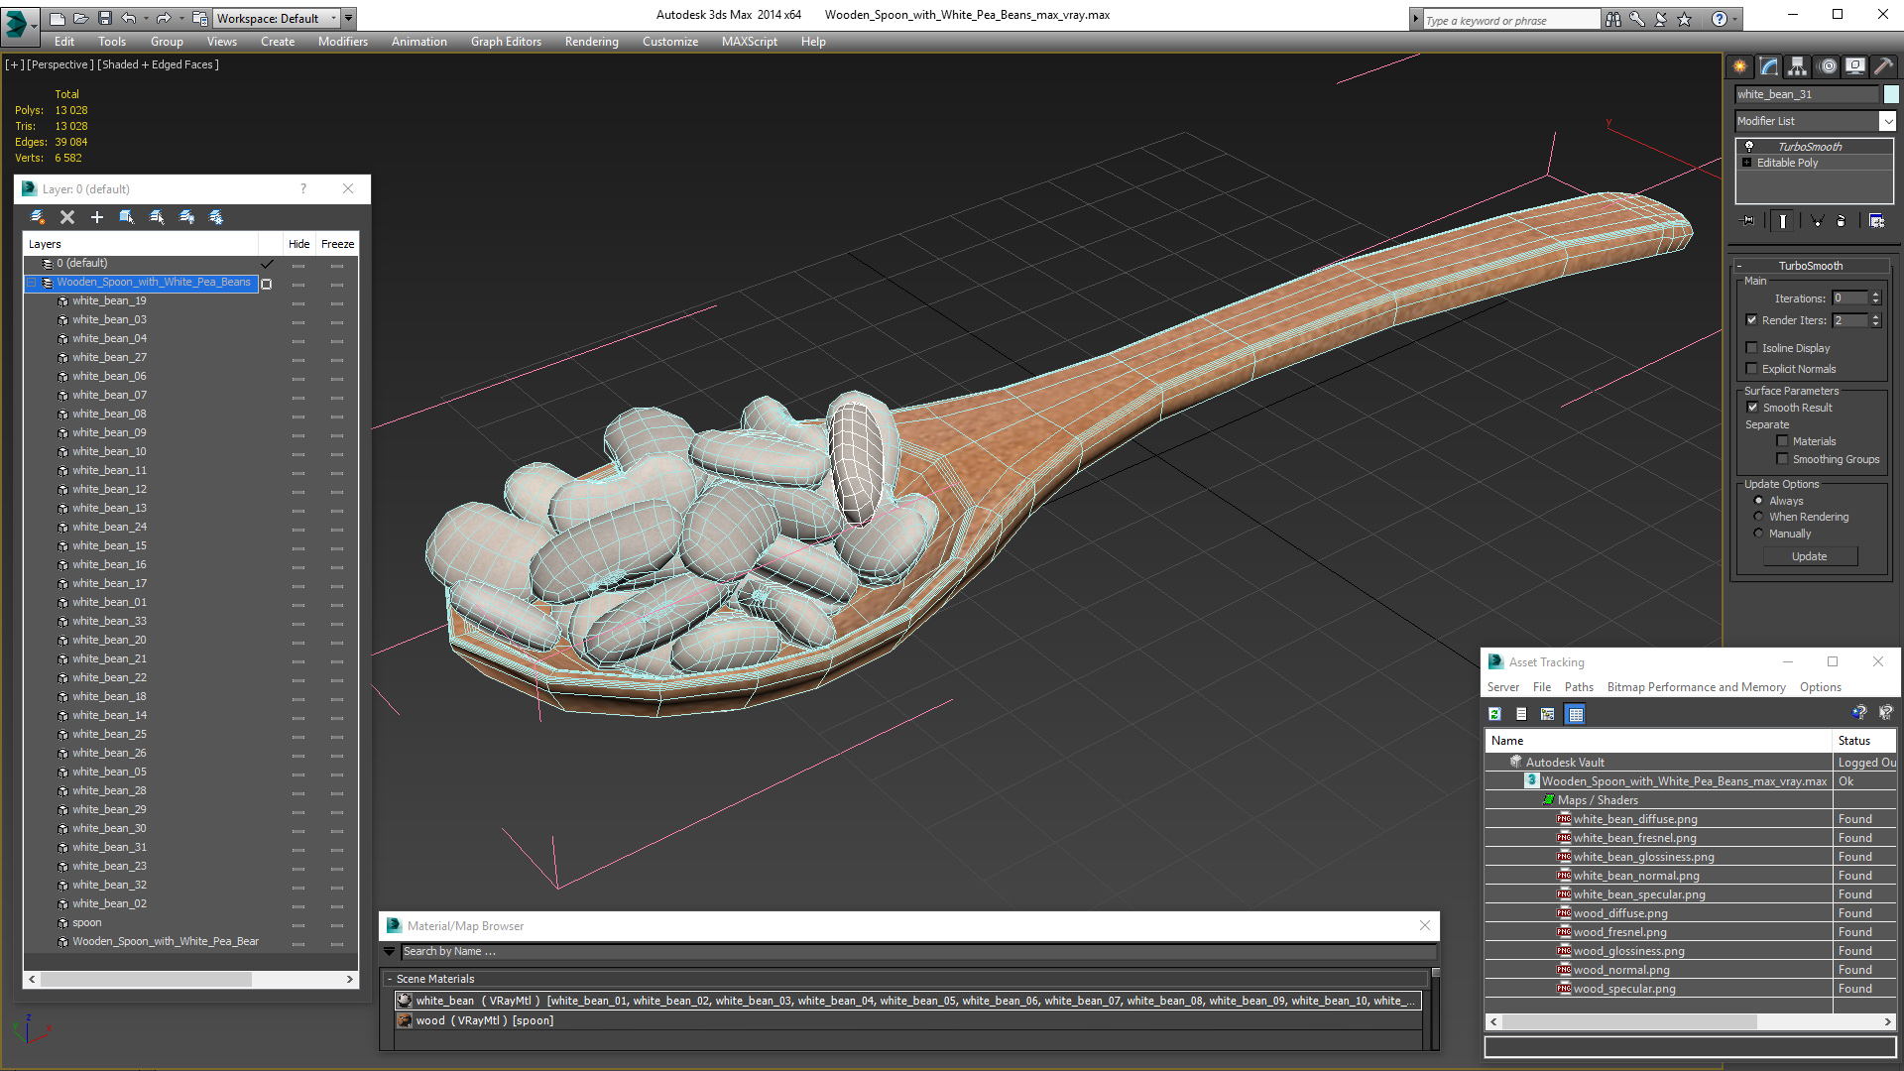The image size is (1904, 1071).
Task: Click the Save File floppy icon
Action: pos(104,18)
